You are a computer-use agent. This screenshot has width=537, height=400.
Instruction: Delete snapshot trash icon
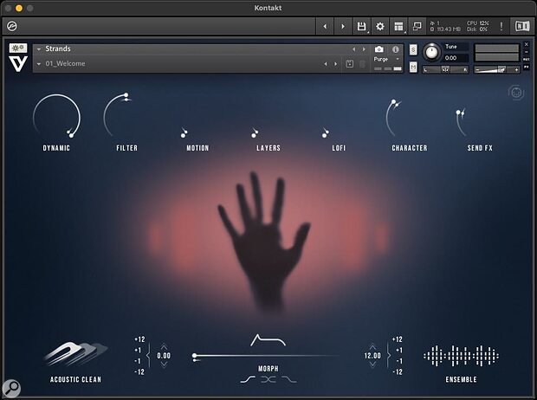362,64
